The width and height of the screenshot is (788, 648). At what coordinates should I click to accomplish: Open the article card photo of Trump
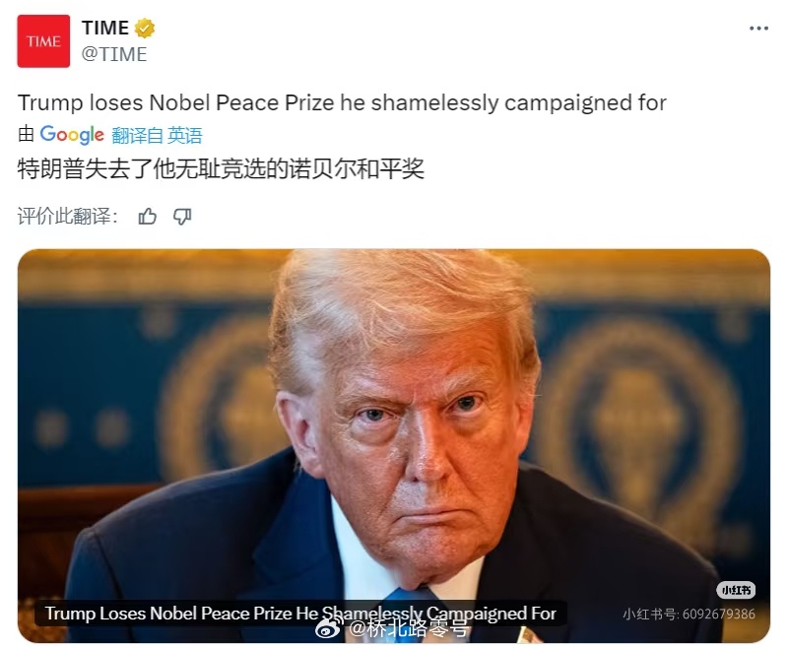[x=393, y=445]
